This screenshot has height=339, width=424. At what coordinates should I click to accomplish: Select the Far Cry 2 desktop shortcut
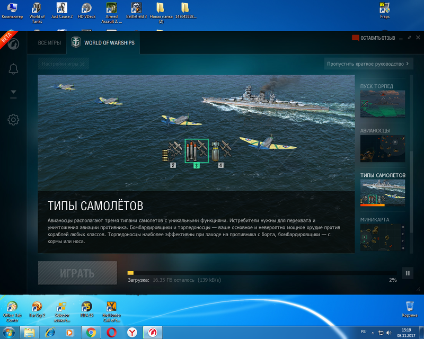pyautogui.click(x=37, y=310)
